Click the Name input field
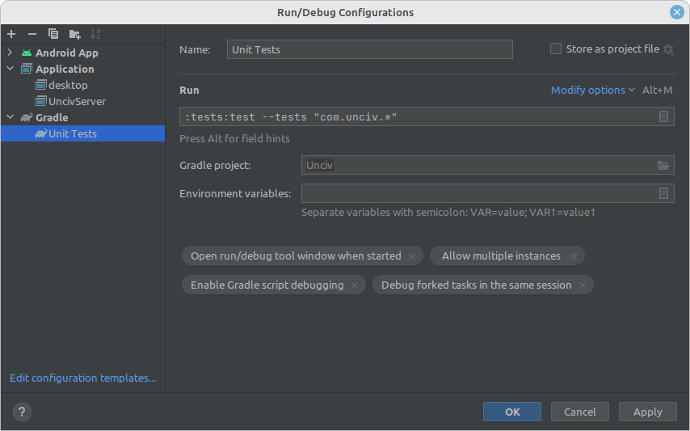This screenshot has height=431, width=690. tap(370, 49)
